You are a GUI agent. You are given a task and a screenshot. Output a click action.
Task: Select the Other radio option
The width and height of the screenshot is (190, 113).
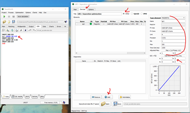pyautogui.click(x=124, y=14)
